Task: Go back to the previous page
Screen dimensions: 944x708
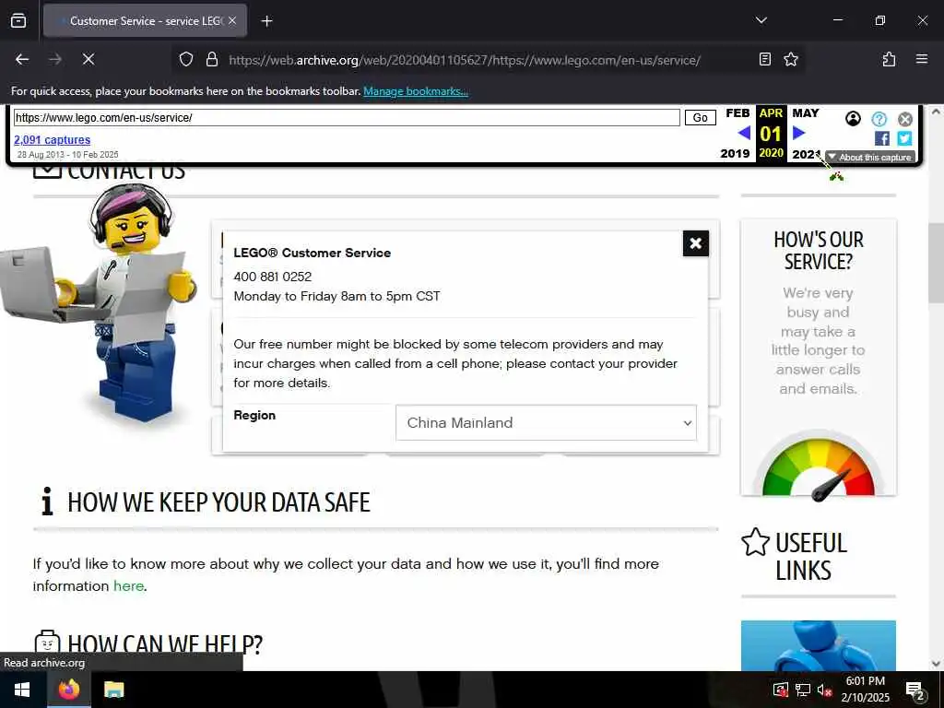Action: point(22,59)
